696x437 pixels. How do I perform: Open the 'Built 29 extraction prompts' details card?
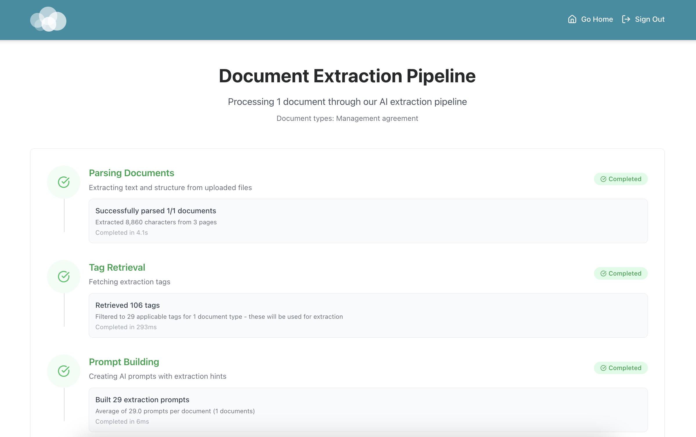coord(368,410)
